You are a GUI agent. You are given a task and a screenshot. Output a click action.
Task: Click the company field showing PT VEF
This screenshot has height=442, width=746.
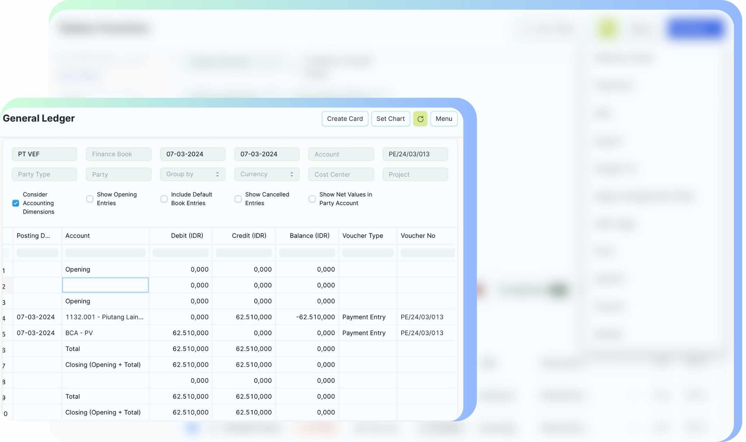(x=44, y=154)
